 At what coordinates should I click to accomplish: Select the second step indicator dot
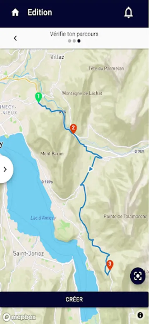pos(74,41)
